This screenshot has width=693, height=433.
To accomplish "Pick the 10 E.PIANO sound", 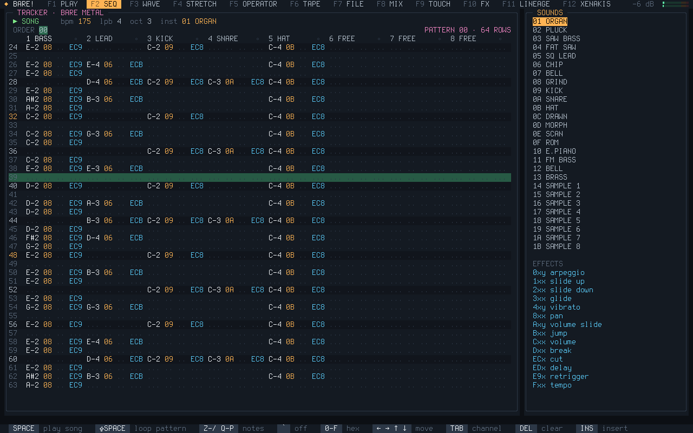I will point(554,151).
